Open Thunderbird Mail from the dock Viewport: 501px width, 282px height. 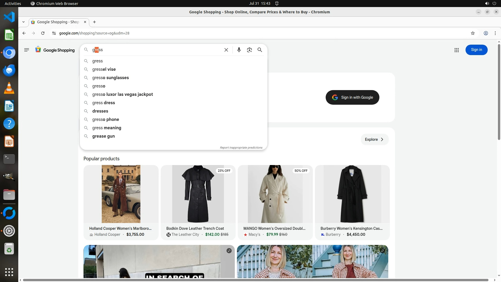click(9, 70)
